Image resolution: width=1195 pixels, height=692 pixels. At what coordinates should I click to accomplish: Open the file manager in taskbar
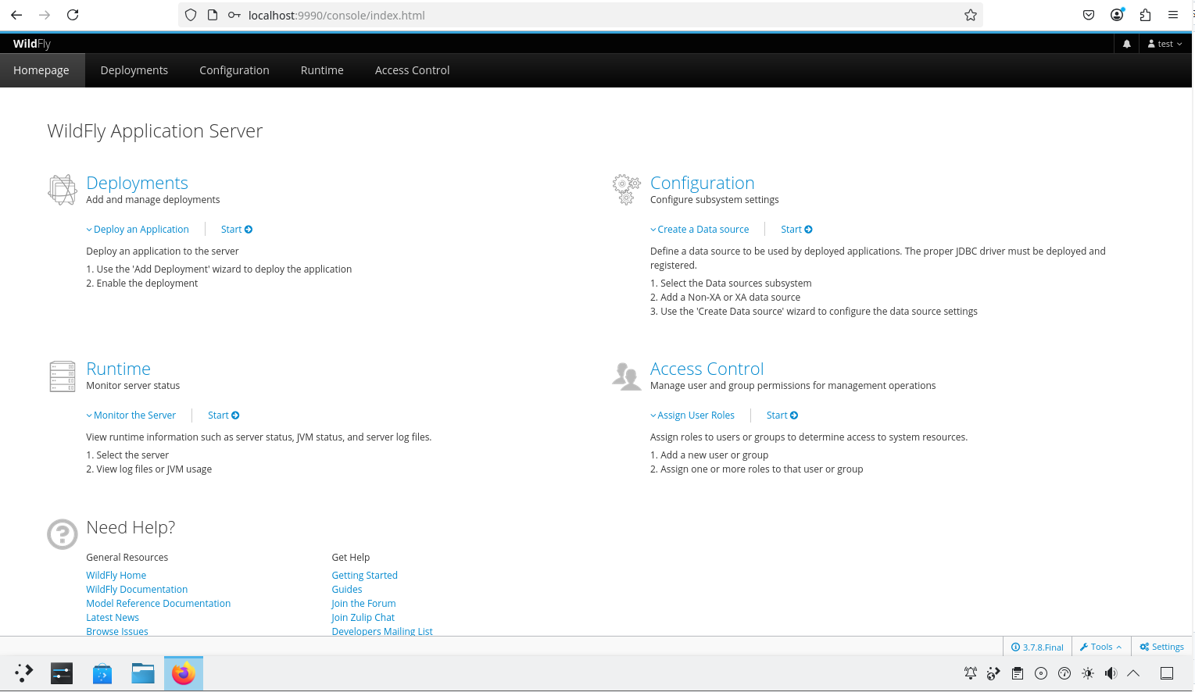(143, 673)
